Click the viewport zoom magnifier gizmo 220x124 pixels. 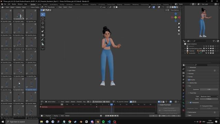coord(179,24)
